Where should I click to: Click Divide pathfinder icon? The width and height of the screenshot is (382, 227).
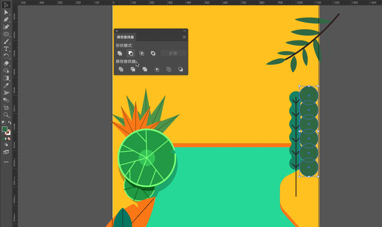pos(121,69)
